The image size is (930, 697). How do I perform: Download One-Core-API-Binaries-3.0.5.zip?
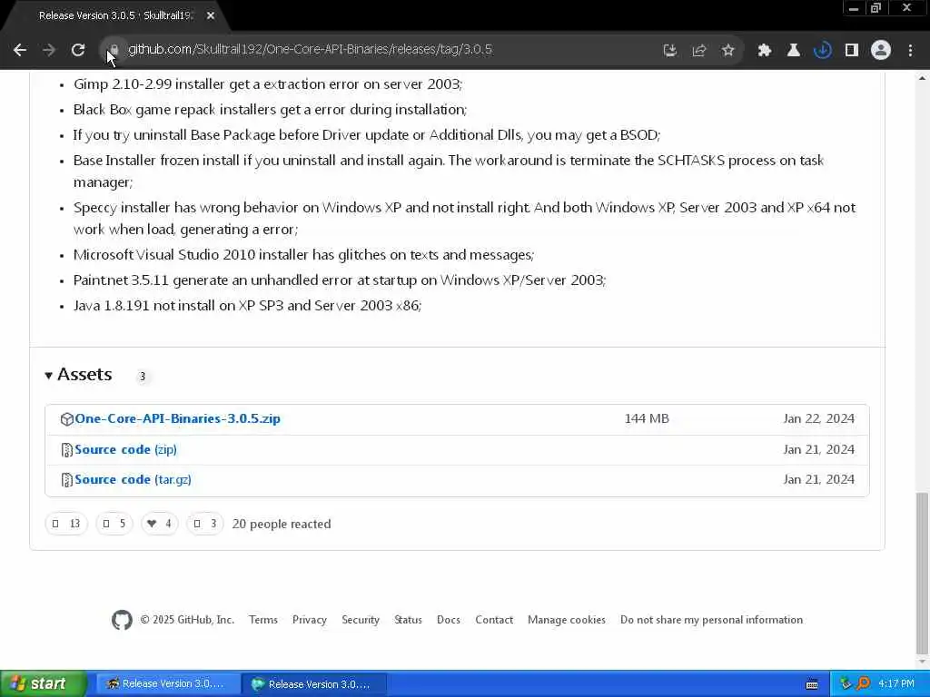tap(177, 419)
